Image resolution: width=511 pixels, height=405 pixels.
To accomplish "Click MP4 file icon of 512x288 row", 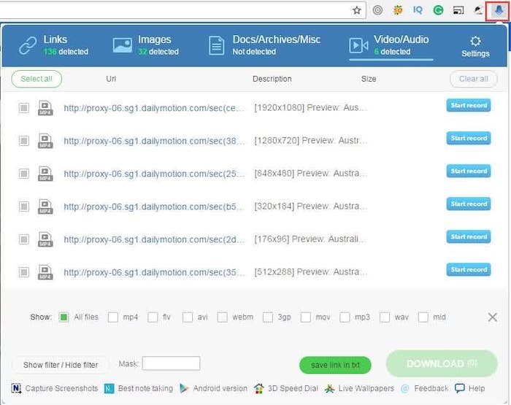I will tap(45, 272).
